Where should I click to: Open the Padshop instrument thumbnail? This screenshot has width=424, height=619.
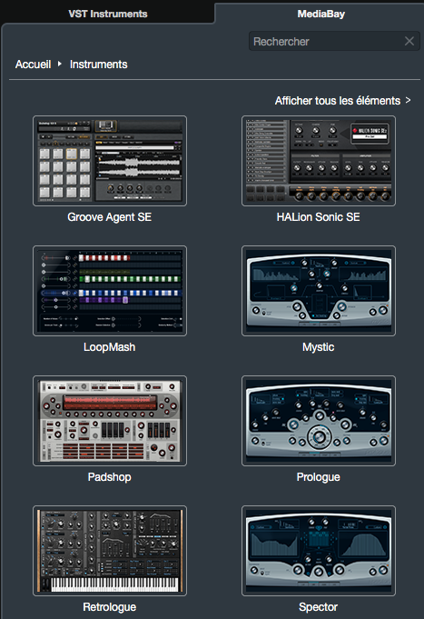(110, 421)
